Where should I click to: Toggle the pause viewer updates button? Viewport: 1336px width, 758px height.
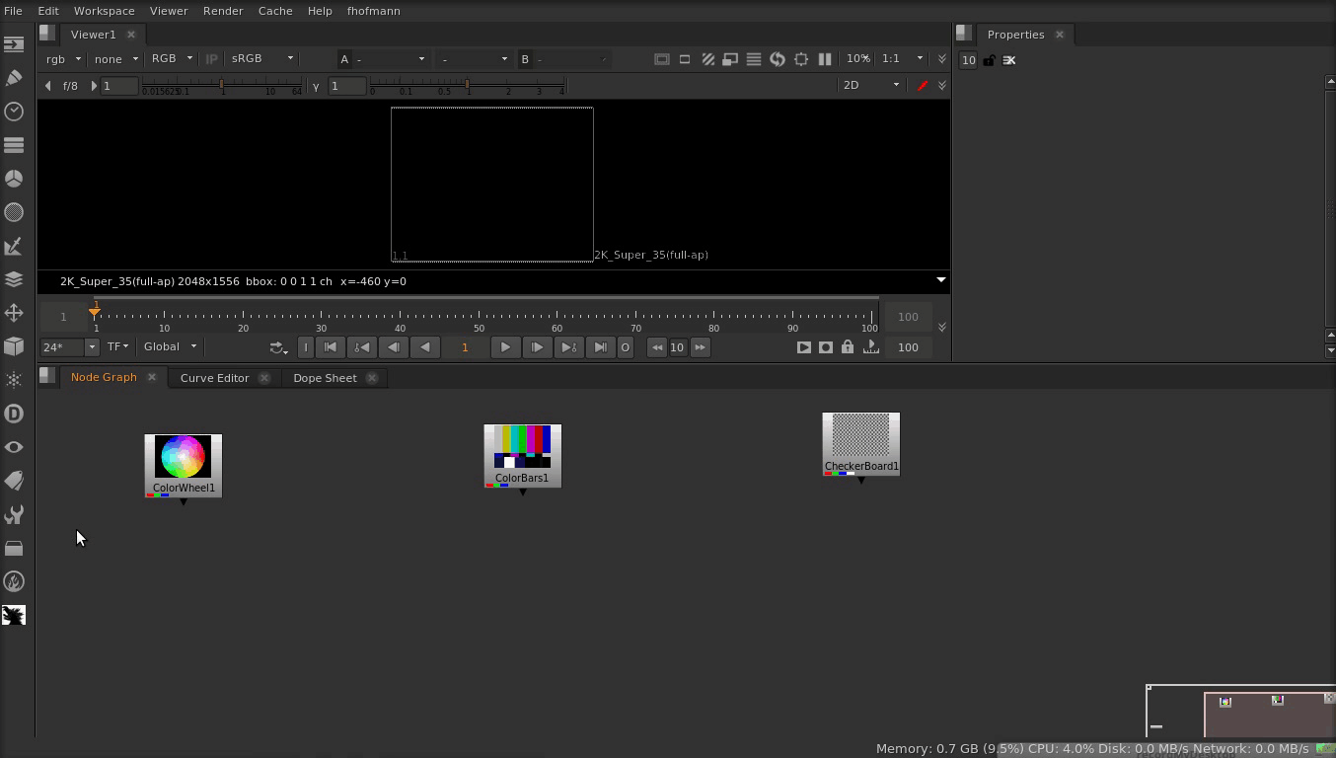pos(825,59)
